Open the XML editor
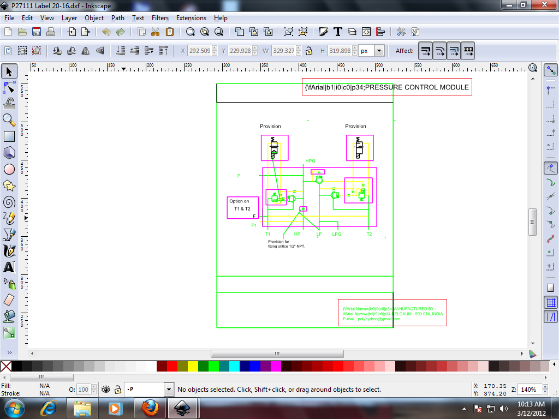Screen dimensions: 559x419 point(367,31)
